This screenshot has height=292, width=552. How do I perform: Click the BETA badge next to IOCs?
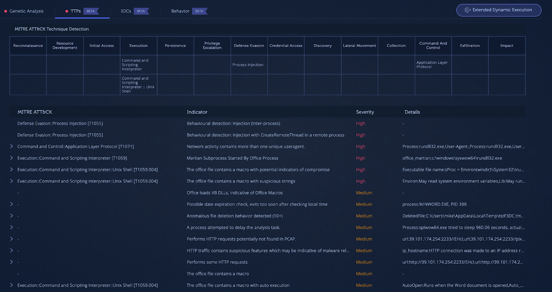coord(141,11)
